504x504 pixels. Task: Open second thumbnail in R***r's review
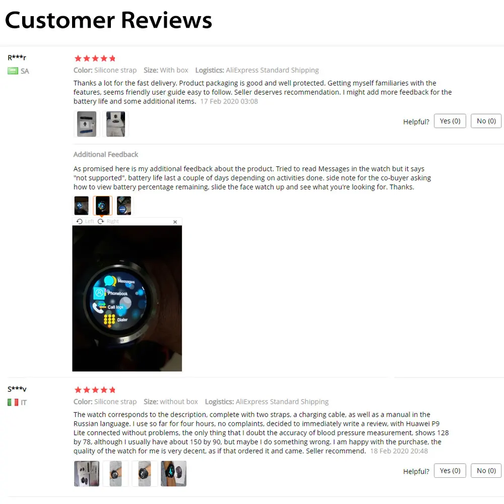(x=115, y=124)
